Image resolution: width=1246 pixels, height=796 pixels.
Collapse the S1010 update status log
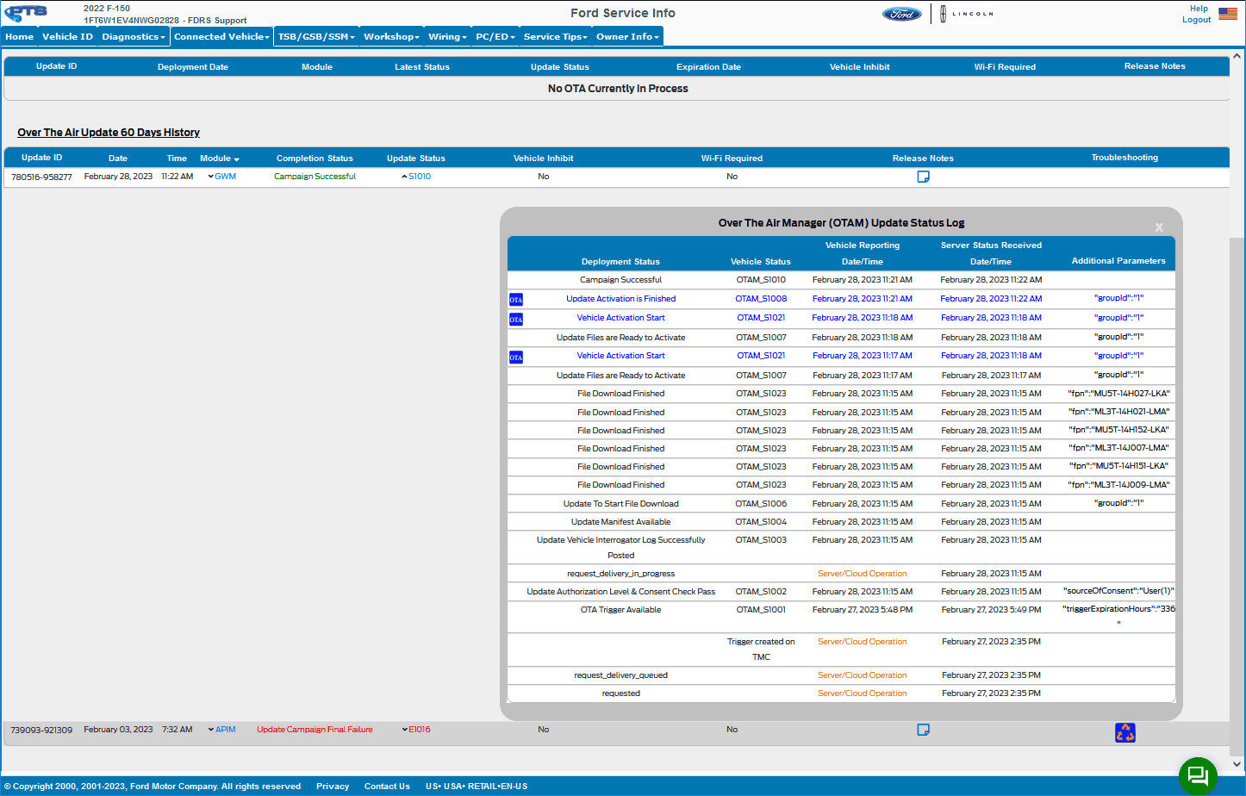[415, 177]
